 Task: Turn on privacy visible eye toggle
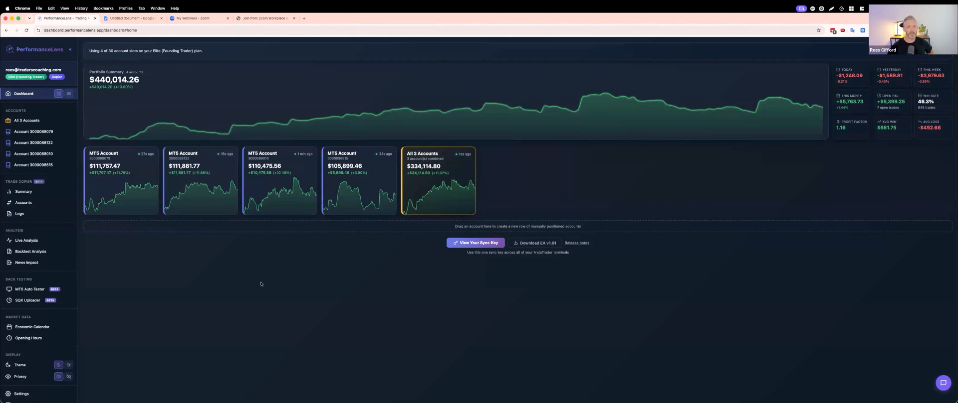coord(58,377)
